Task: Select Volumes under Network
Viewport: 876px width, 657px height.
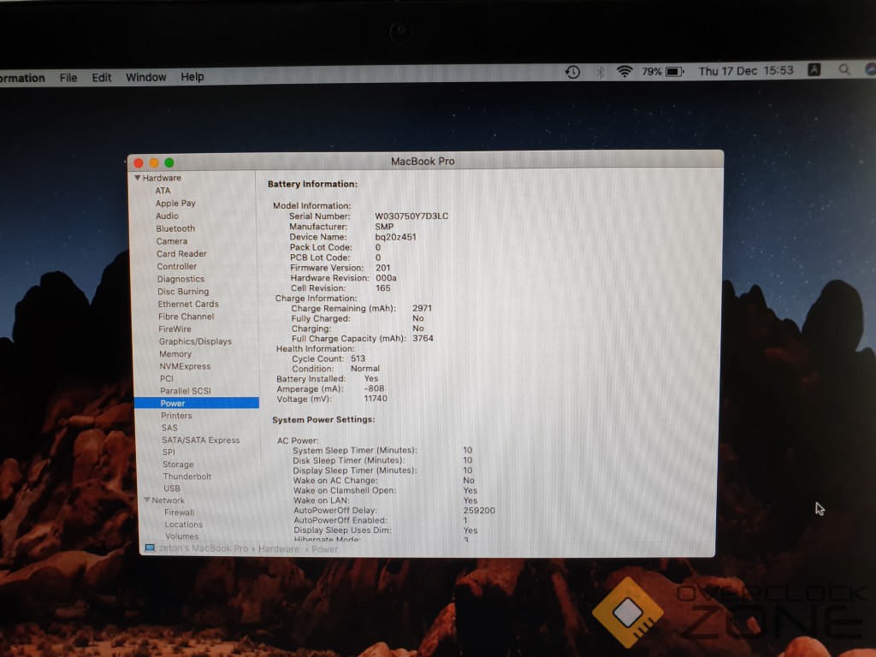Action: (181, 536)
